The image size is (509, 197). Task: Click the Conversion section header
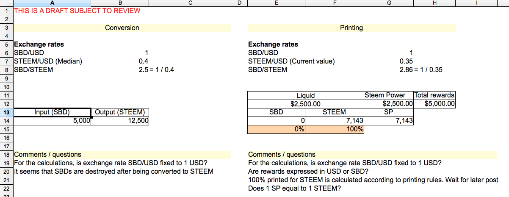(122, 28)
